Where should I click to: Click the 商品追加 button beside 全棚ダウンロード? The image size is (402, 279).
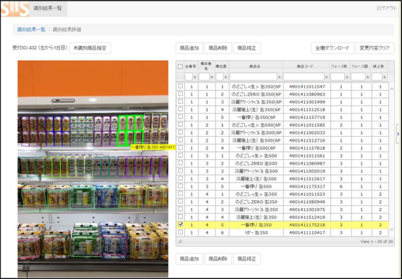pyautogui.click(x=189, y=48)
